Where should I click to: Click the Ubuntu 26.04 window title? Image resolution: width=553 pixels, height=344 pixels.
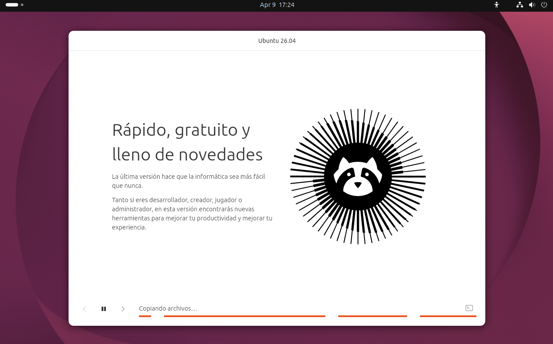[276, 41]
